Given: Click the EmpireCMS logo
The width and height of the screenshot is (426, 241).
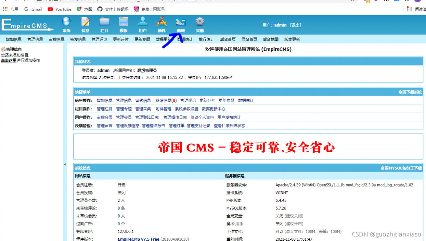Looking at the screenshot, I should (27, 25).
